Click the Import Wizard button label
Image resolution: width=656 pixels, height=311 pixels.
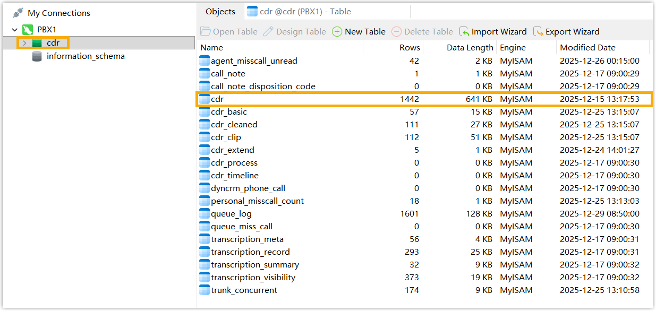click(499, 32)
